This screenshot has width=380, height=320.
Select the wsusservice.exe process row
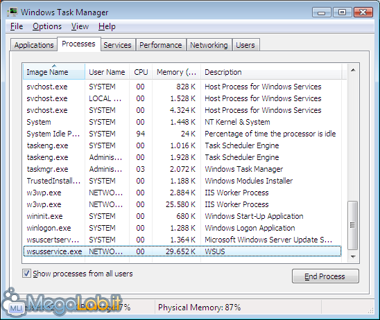(182, 251)
